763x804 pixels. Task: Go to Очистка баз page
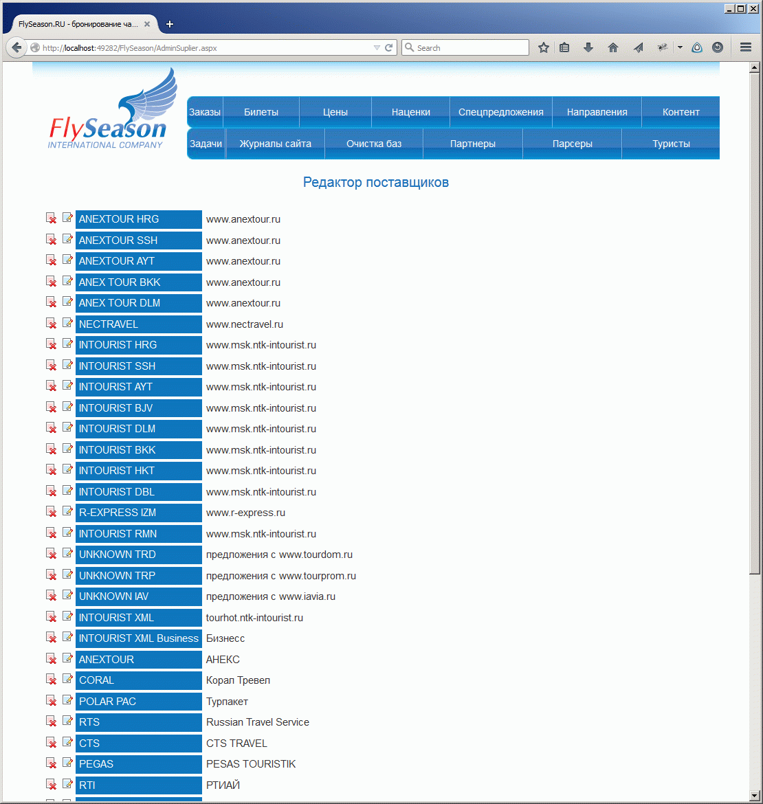[374, 144]
